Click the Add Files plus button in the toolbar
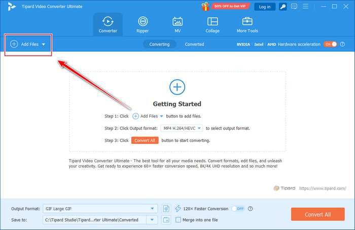Image resolution: width=355 pixels, height=230 pixels. pyautogui.click(x=14, y=44)
